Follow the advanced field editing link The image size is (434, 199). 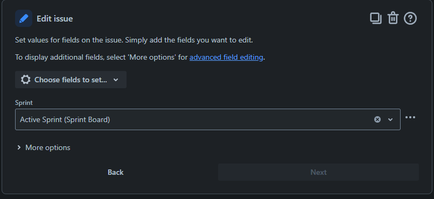click(226, 57)
